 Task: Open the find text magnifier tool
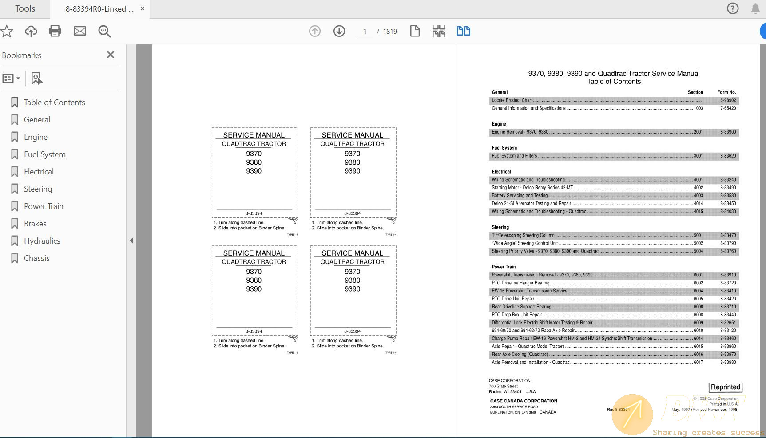(104, 31)
